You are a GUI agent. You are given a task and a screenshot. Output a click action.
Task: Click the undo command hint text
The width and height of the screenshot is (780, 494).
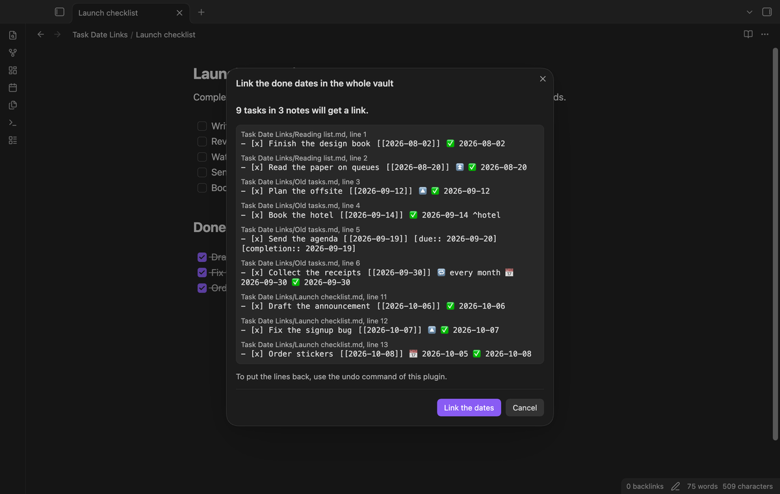pos(341,376)
